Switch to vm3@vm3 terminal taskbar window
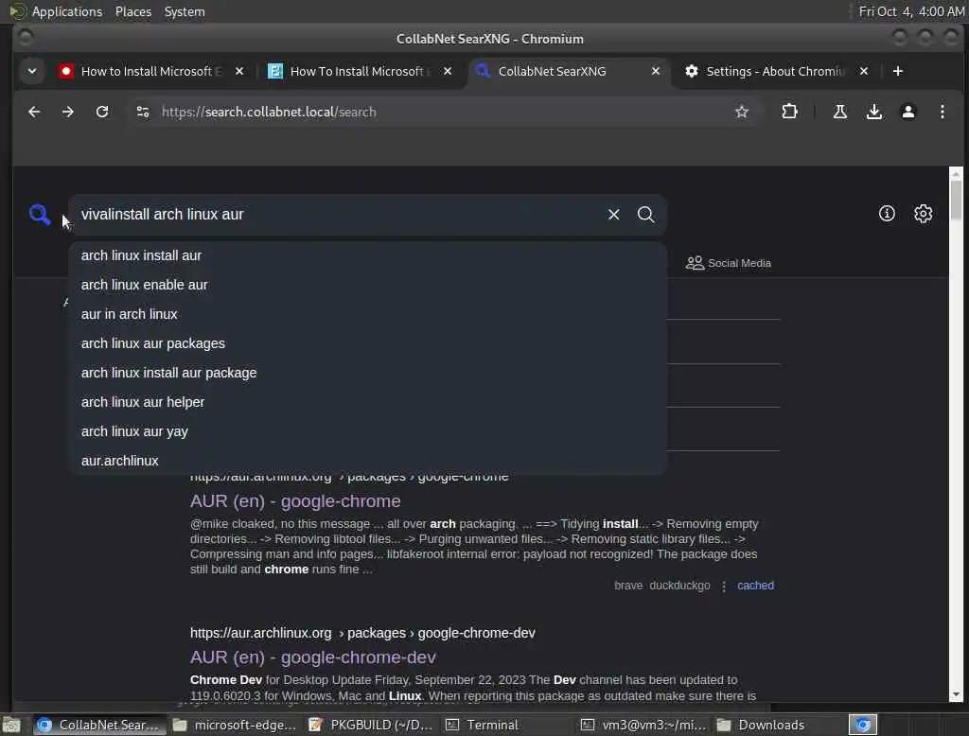Screen dimensions: 969x736 pos(643,725)
